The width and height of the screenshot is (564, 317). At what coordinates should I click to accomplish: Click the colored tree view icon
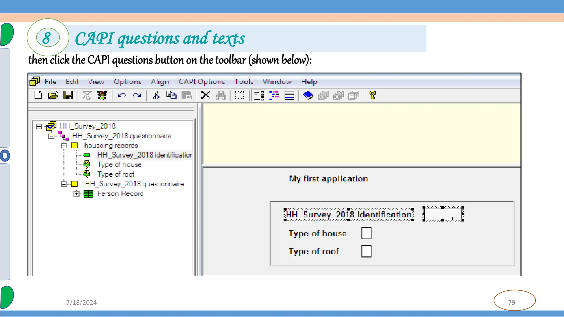(x=274, y=95)
